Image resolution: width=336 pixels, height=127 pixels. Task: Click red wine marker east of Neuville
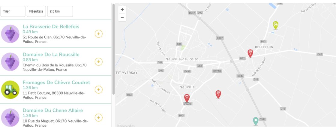tap(218, 94)
